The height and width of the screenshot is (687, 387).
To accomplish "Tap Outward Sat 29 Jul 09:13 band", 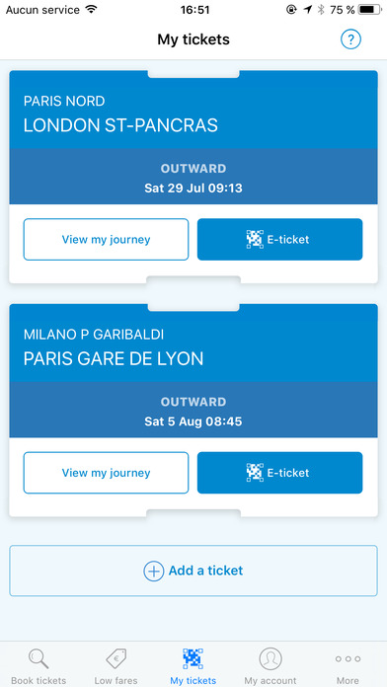I will tap(193, 177).
